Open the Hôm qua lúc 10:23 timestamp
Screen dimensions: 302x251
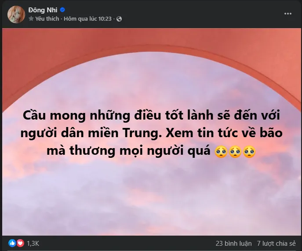click(87, 19)
